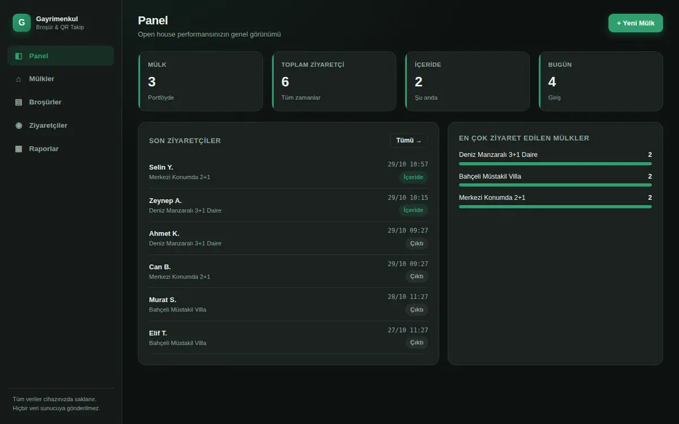Viewport: 679px width, 424px height.
Task: Select visitor name Selin Y.
Action: (x=161, y=167)
